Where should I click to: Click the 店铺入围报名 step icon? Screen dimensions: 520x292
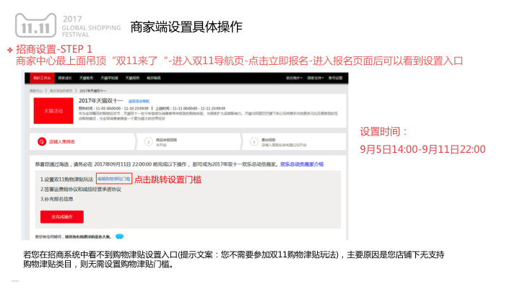[42, 142]
